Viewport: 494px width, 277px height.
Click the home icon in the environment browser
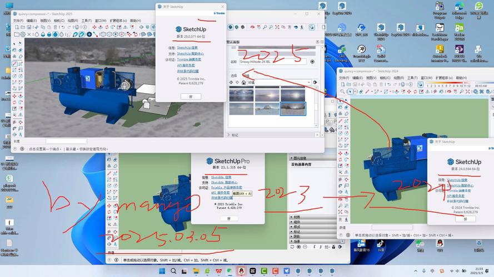coord(243,83)
